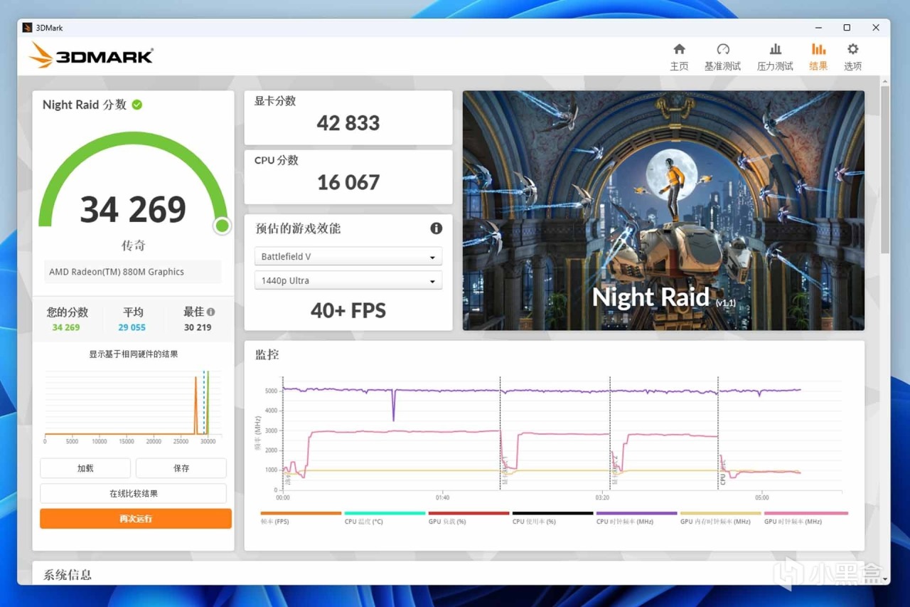Screen dimensions: 910x607
Task: Click the 显卡分数 42 833 card
Action: pyautogui.click(x=348, y=117)
